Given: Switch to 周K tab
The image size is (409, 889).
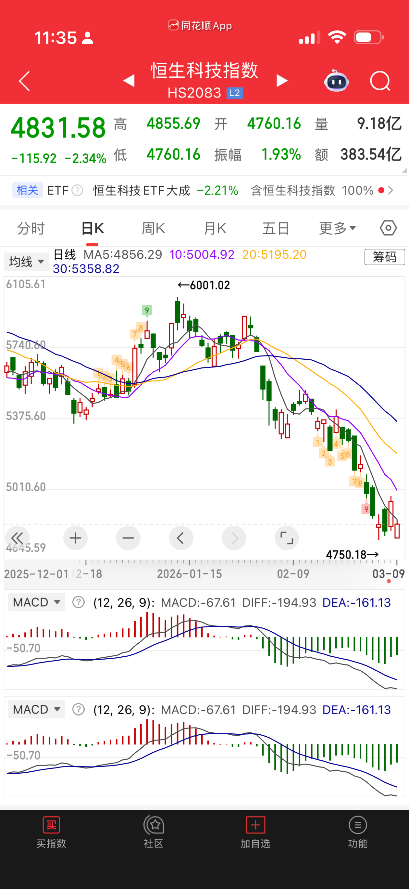Looking at the screenshot, I should click(154, 228).
